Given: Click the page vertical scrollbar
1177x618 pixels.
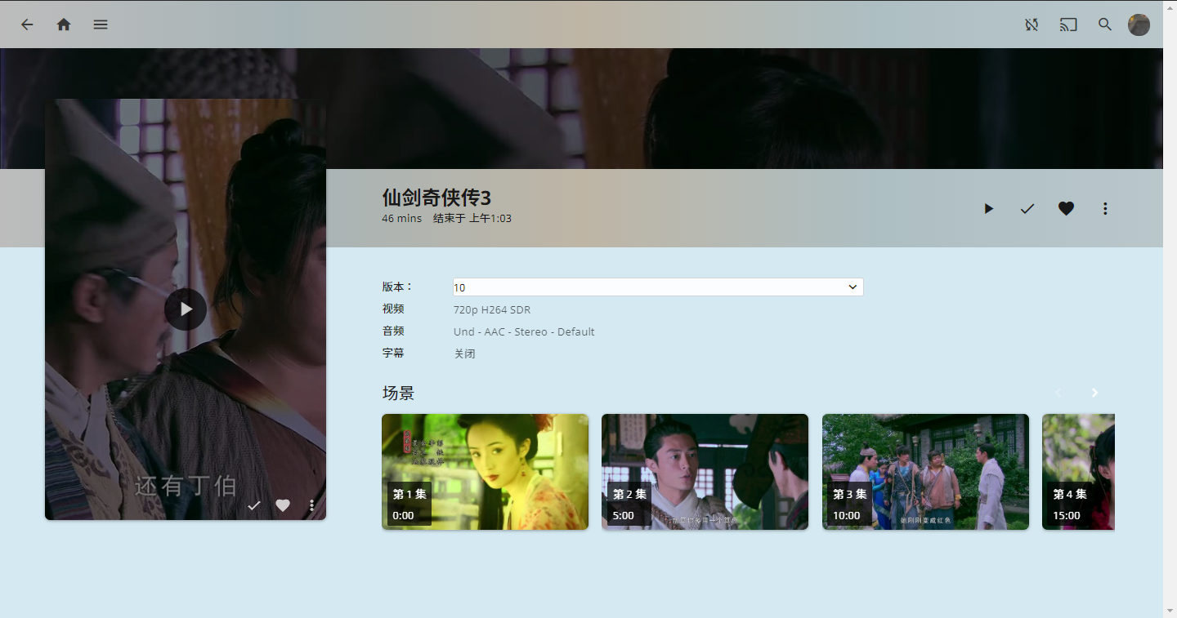Looking at the screenshot, I should 1170,309.
